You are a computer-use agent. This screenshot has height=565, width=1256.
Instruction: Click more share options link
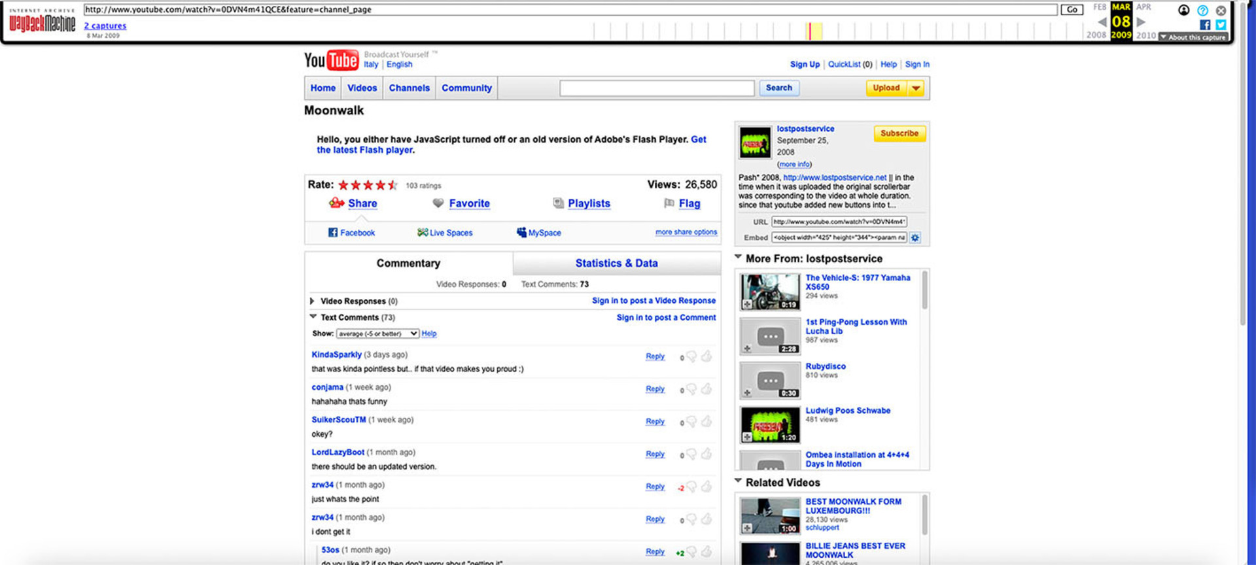686,232
